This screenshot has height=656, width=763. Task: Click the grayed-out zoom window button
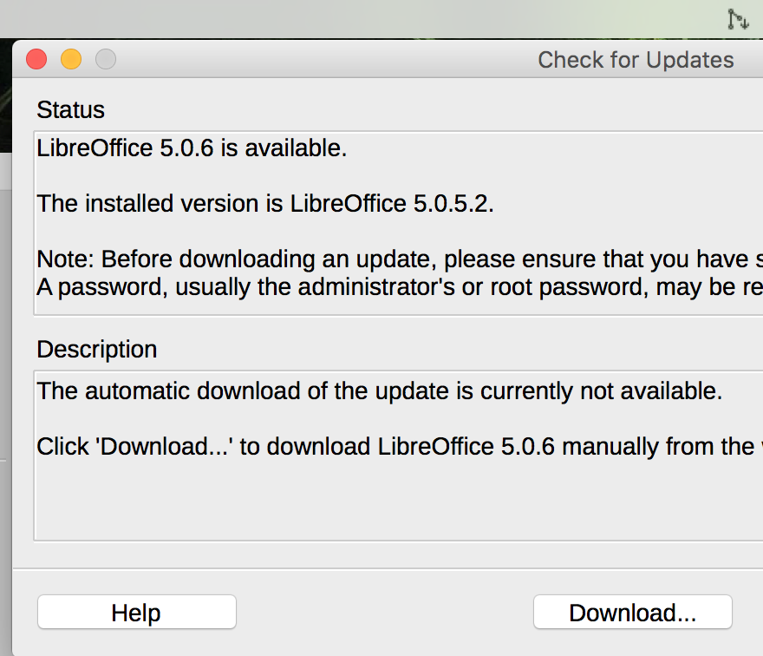pos(106,59)
